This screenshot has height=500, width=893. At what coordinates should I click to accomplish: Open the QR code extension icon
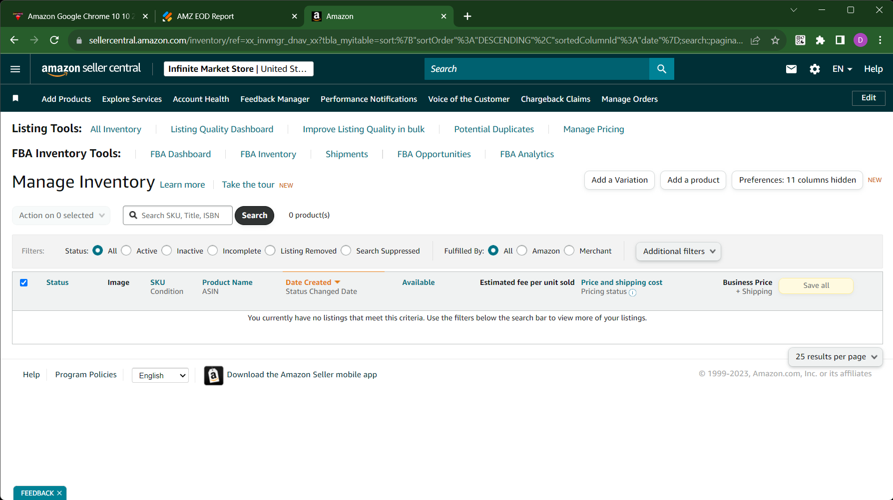click(x=800, y=40)
